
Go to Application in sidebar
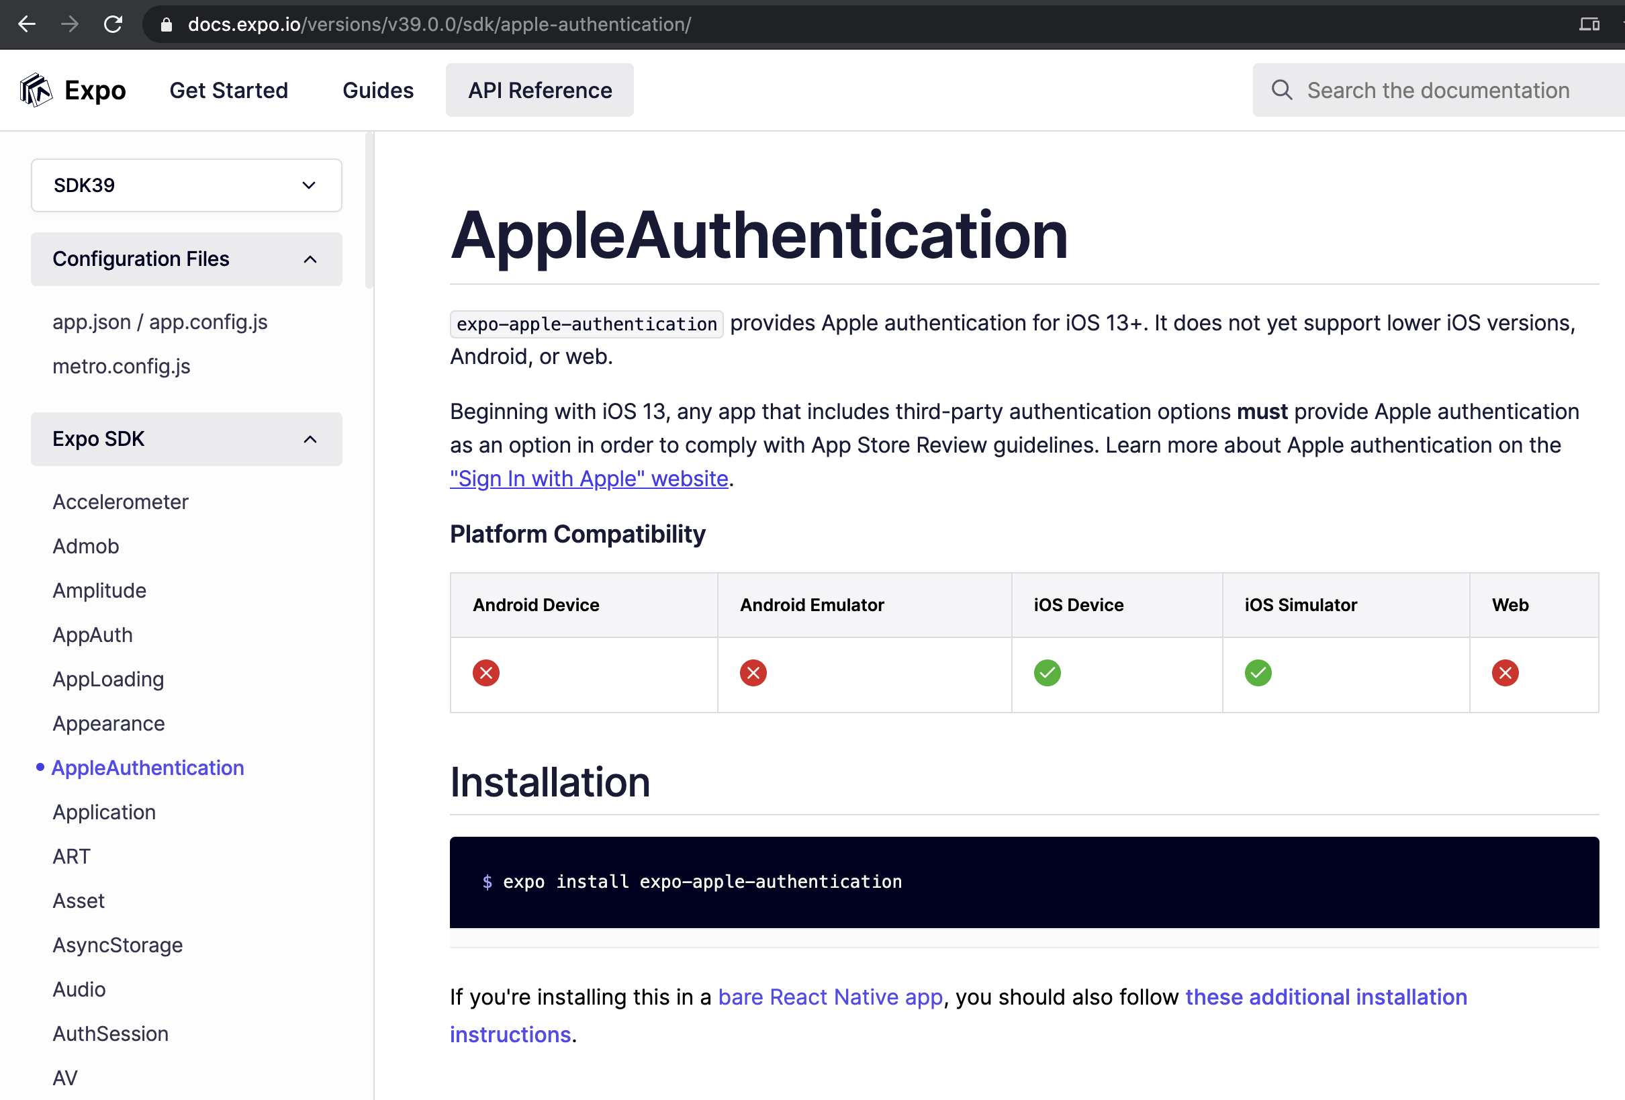(104, 812)
